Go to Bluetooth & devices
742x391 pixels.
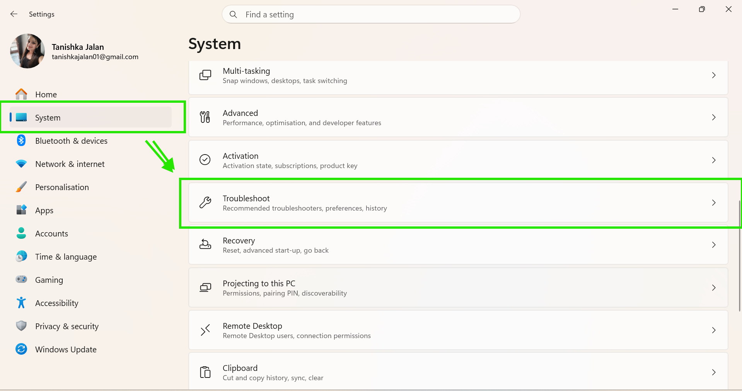pos(90,141)
